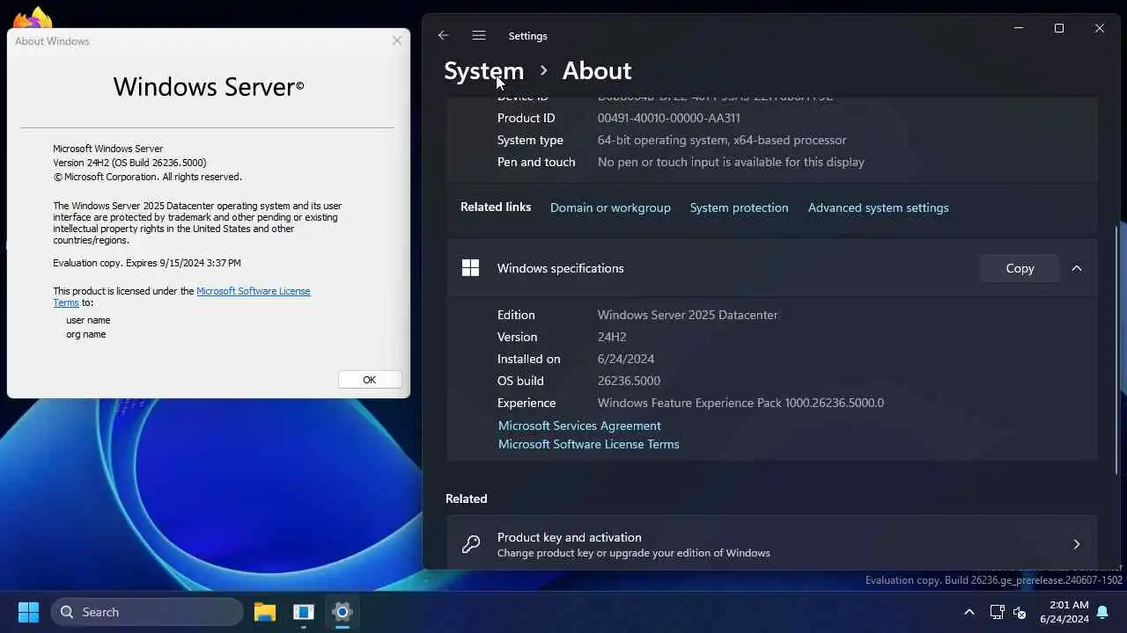Screen dimensions: 1127x633
Task: Open the volume icon in system tray
Action: point(1020,612)
